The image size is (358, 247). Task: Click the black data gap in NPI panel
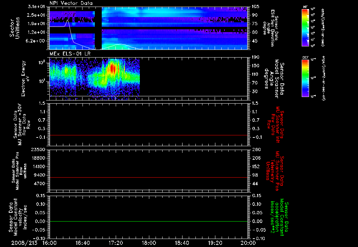98,28
